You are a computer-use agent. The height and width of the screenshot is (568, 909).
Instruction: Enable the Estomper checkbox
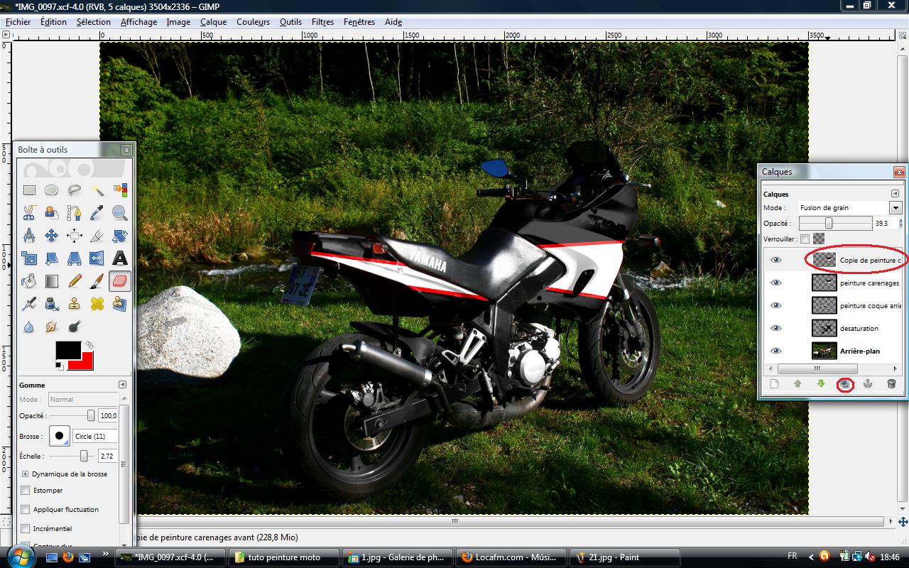(x=26, y=491)
